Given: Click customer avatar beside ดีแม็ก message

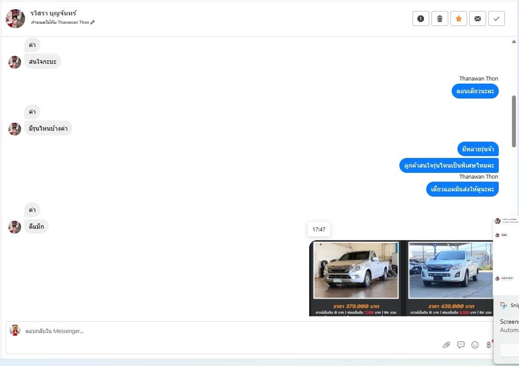Looking at the screenshot, I should (15, 227).
